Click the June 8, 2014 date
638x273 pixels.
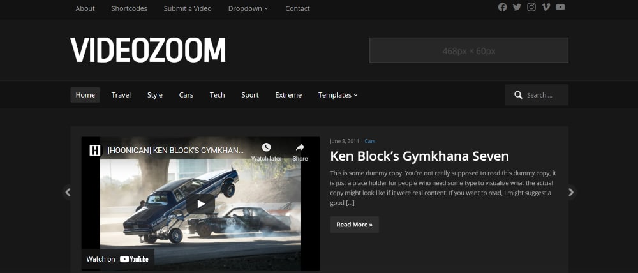pos(345,141)
